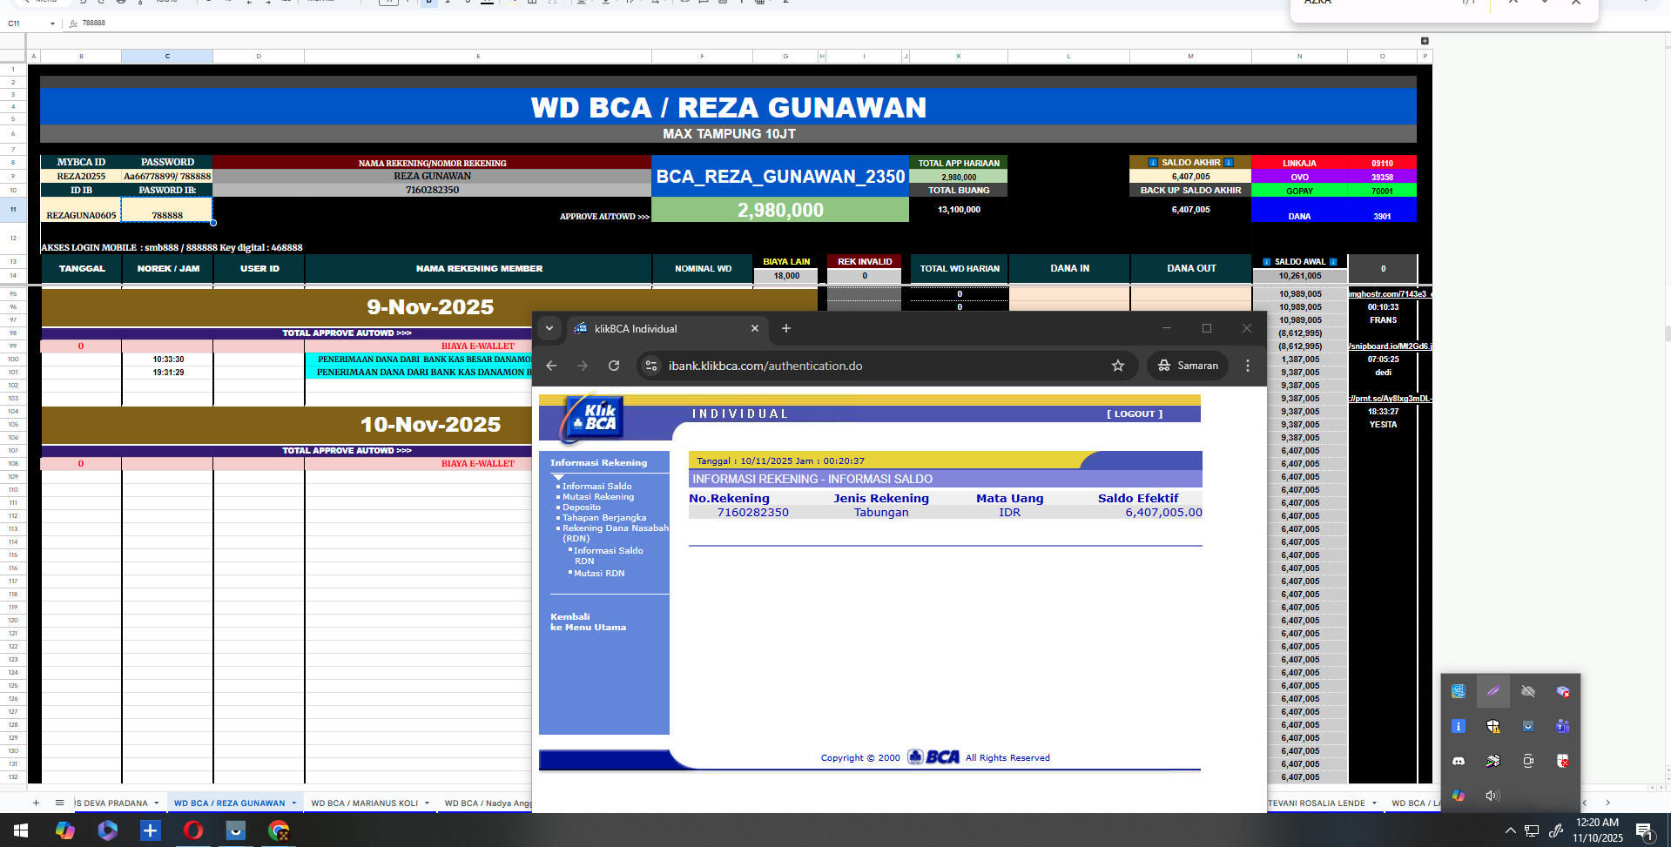Image resolution: width=1671 pixels, height=847 pixels.
Task: Launch Copilot from the taskbar
Action: (x=65, y=830)
